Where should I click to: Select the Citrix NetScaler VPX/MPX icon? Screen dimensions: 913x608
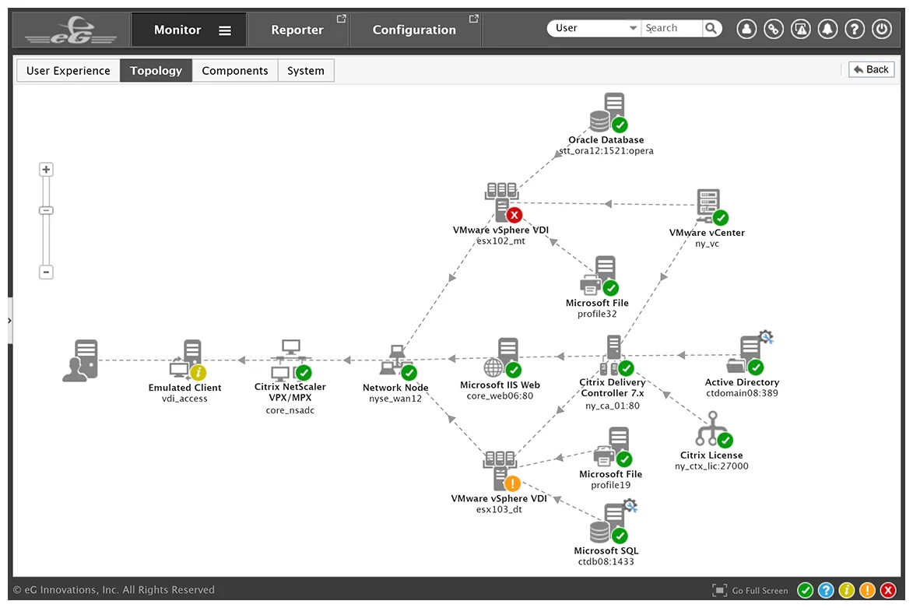291,360
